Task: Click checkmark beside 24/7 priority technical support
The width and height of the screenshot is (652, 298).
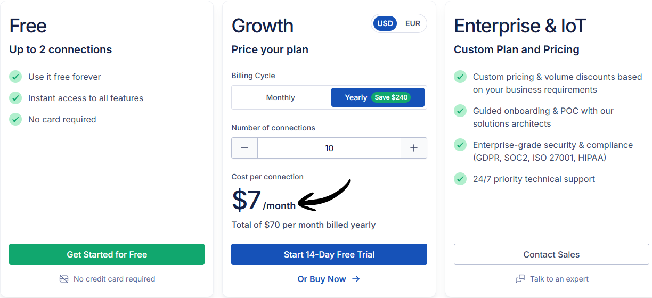Action: point(460,179)
